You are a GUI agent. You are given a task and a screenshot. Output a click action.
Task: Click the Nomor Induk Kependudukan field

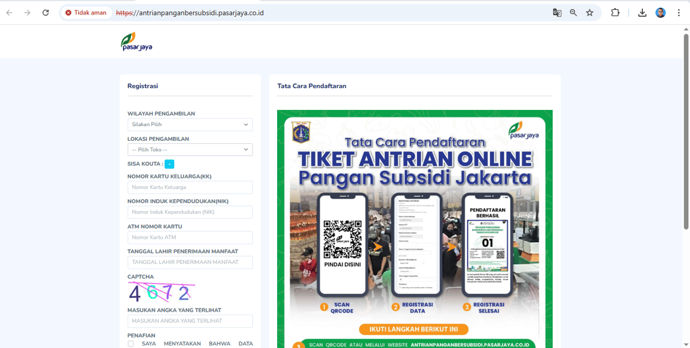tap(190, 212)
